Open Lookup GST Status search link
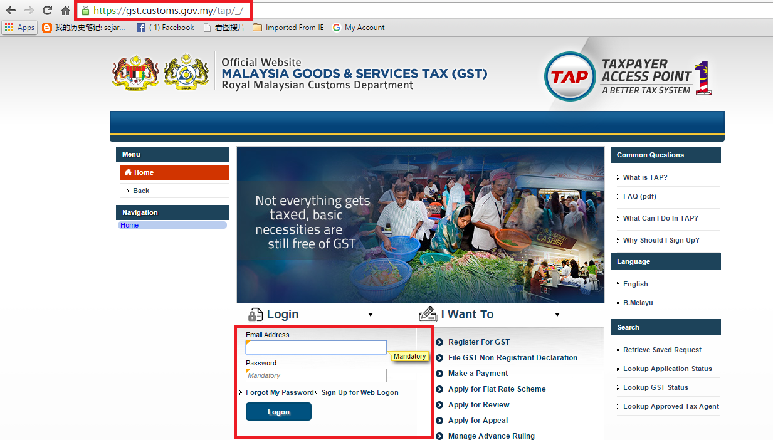Viewport: 773px width, 440px height. (655, 387)
